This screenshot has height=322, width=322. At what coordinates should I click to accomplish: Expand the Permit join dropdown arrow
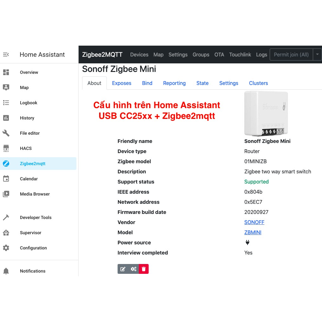pyautogui.click(x=317, y=55)
